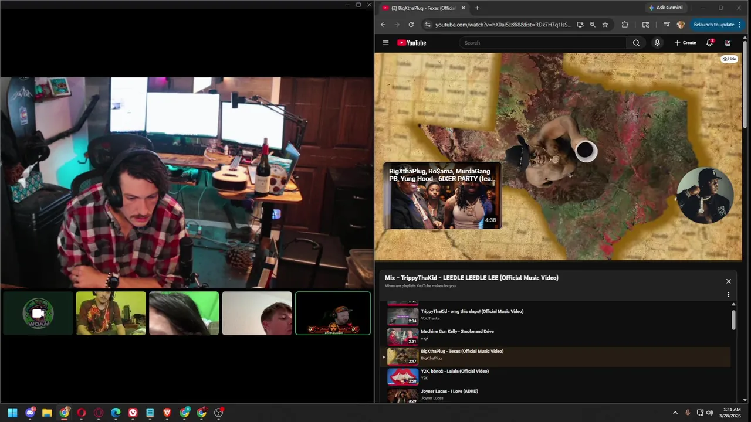751x422 pixels.
Task: Close the Mix playlist panel
Action: (x=729, y=281)
